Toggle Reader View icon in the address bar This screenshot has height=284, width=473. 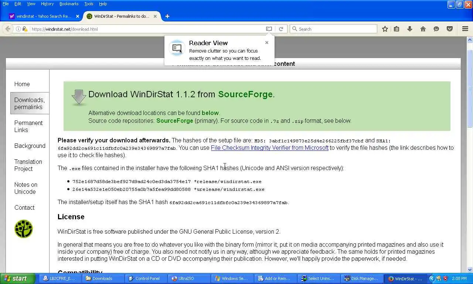pyautogui.click(x=269, y=29)
